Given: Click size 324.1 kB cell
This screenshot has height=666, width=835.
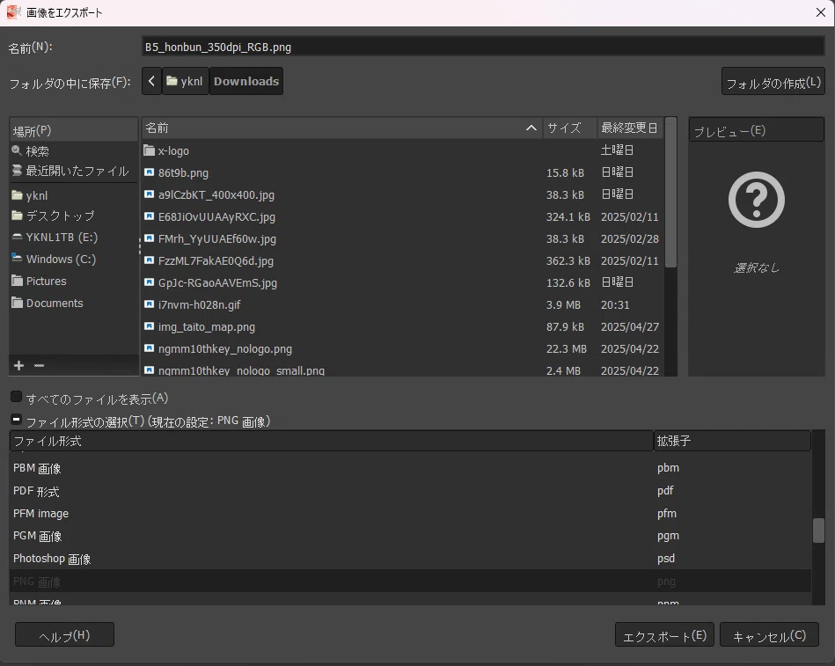Looking at the screenshot, I should (x=568, y=216).
